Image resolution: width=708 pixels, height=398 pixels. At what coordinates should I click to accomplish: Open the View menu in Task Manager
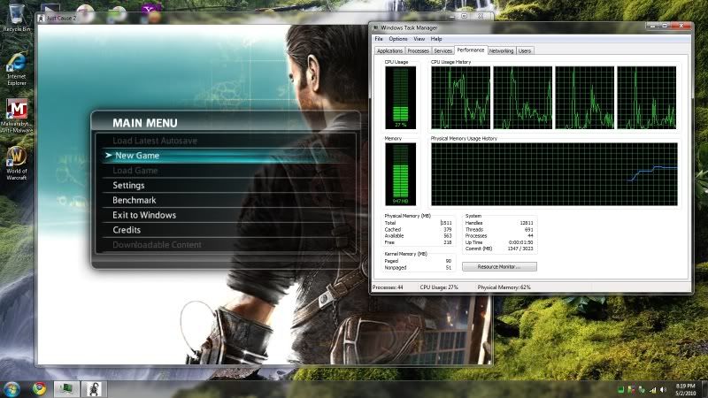click(419, 39)
